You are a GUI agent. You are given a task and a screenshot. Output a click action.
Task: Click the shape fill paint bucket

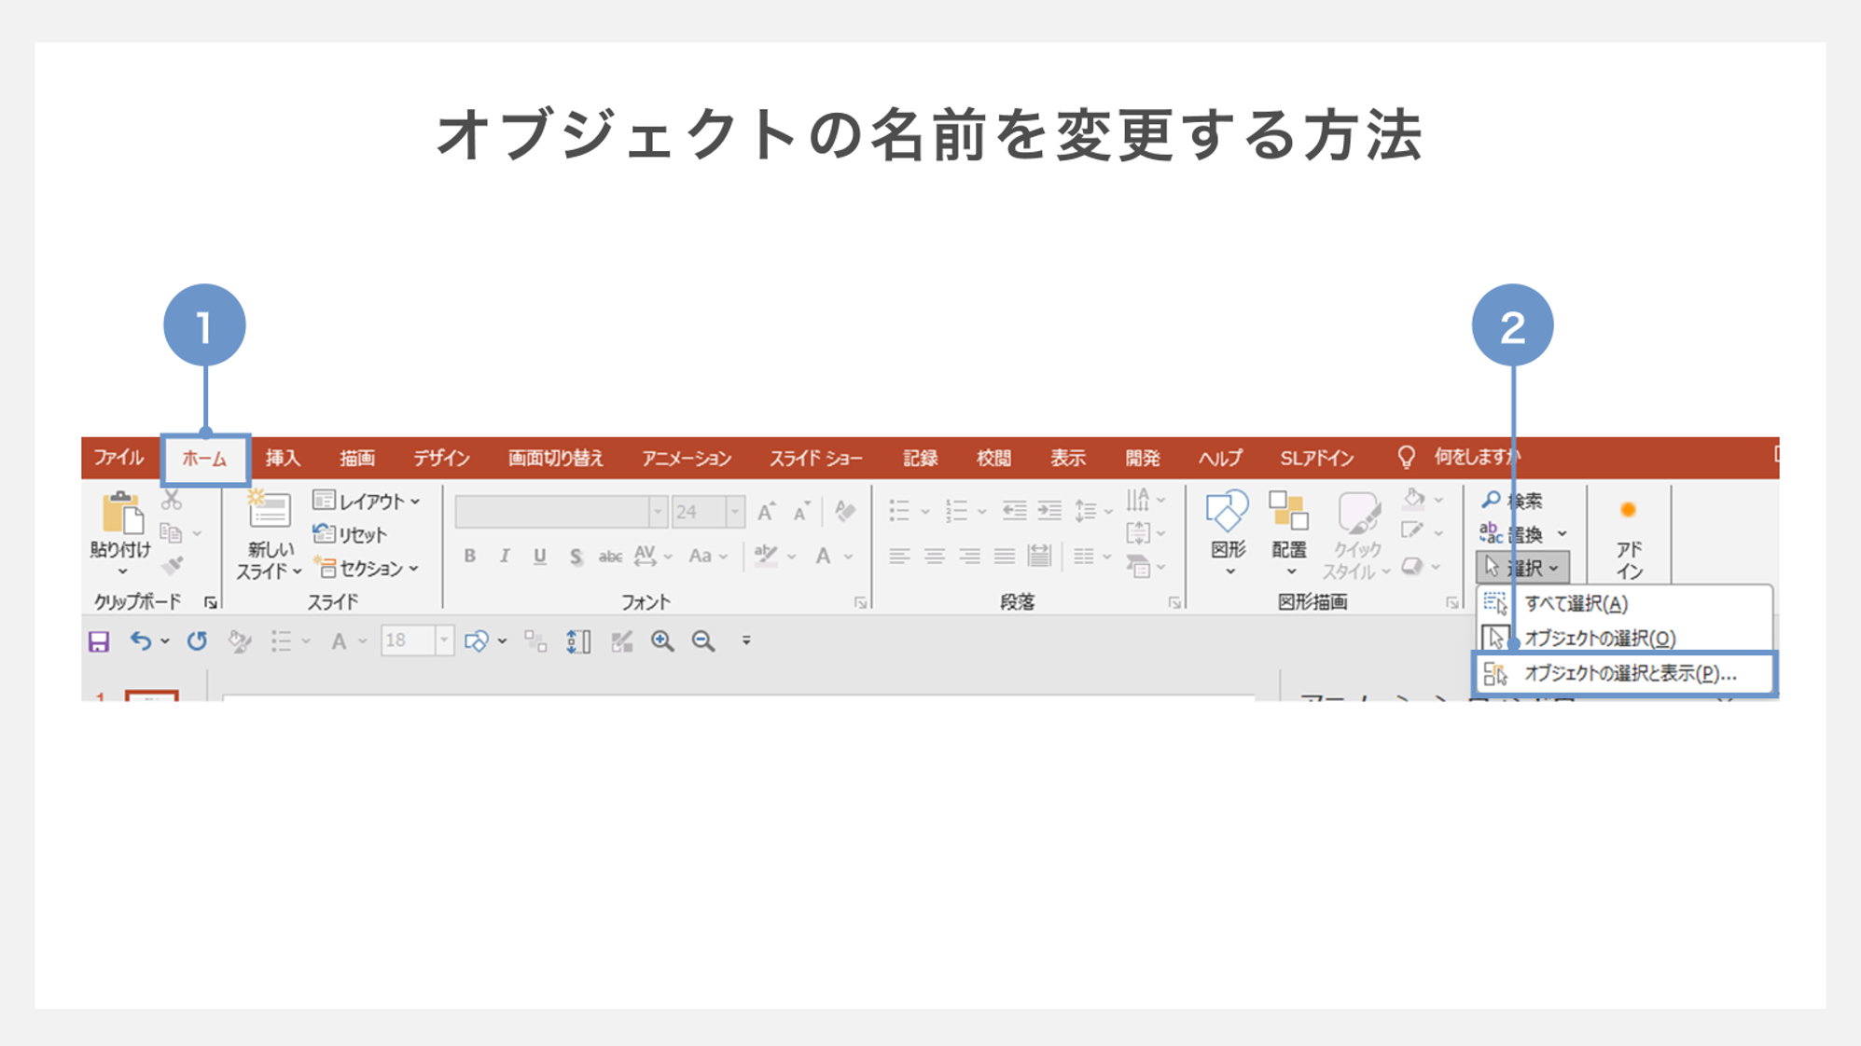click(x=1414, y=498)
